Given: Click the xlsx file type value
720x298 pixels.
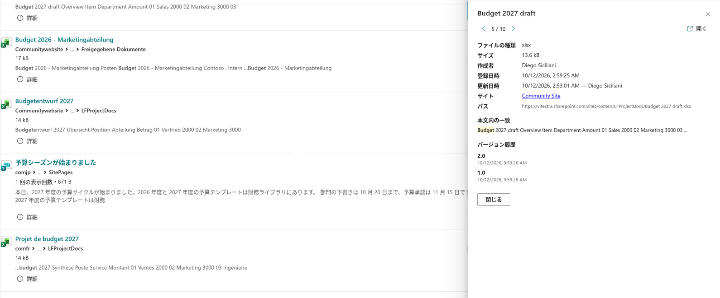Looking at the screenshot, I should coord(526,45).
